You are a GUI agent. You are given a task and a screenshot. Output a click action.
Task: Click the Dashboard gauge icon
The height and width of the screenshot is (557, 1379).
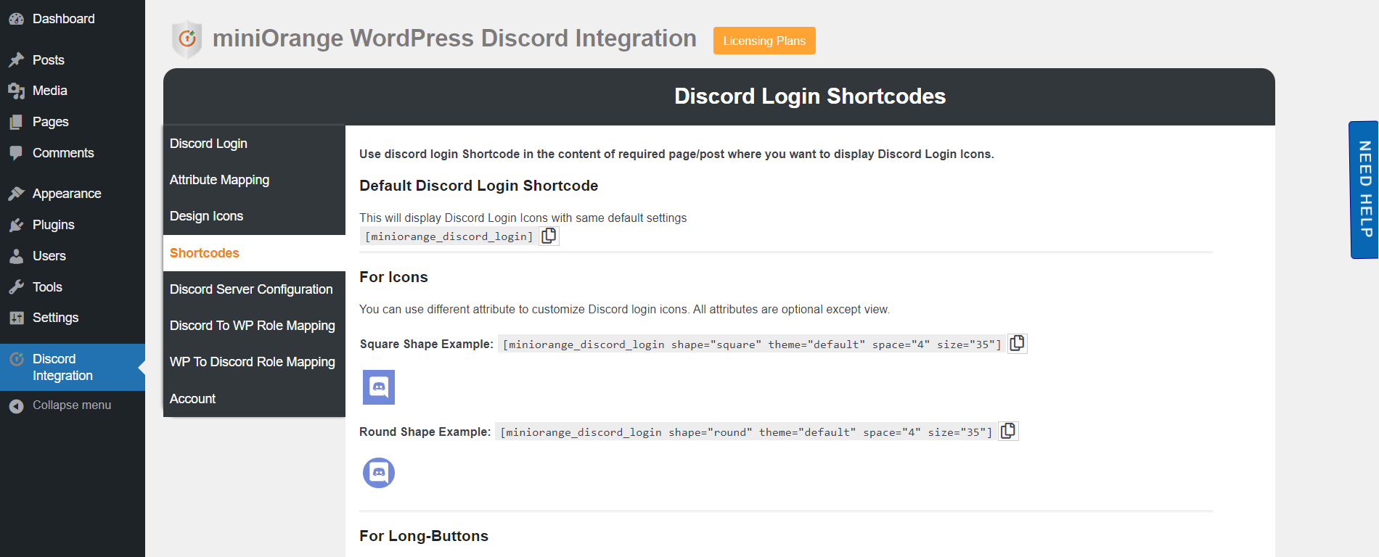pyautogui.click(x=16, y=19)
